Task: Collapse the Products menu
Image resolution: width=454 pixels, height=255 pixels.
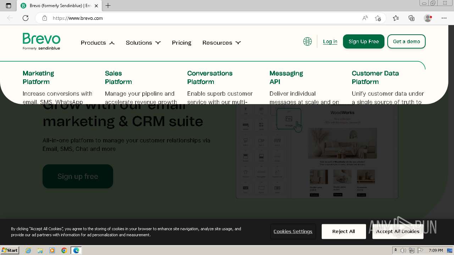Action: tap(98, 42)
